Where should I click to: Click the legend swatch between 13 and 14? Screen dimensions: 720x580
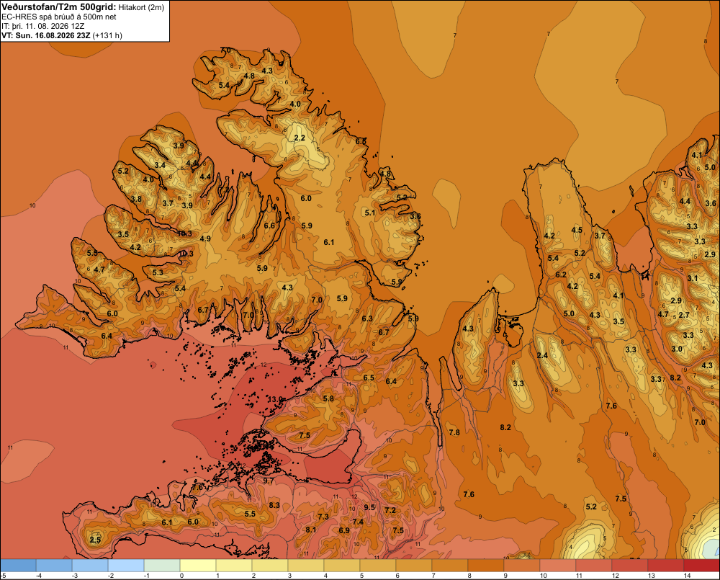(x=666, y=565)
